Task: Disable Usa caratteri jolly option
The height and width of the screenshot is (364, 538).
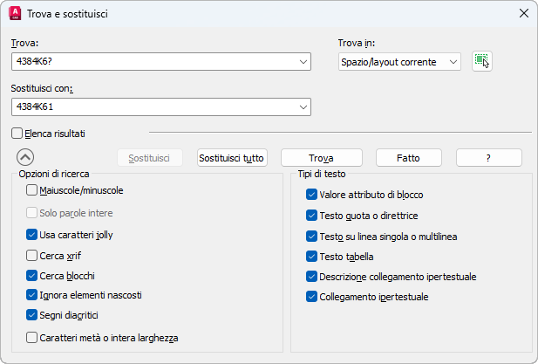Action: click(x=32, y=235)
